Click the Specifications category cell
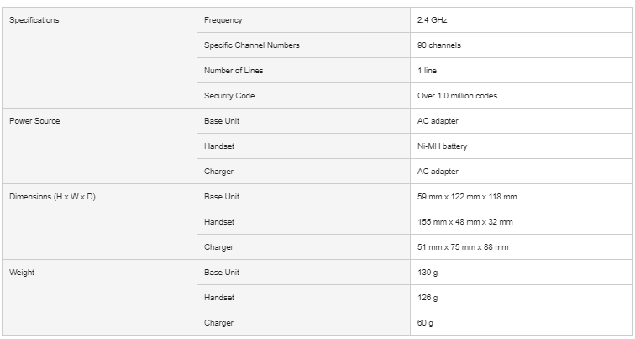Screen dimensions: 635x339 pyautogui.click(x=34, y=20)
